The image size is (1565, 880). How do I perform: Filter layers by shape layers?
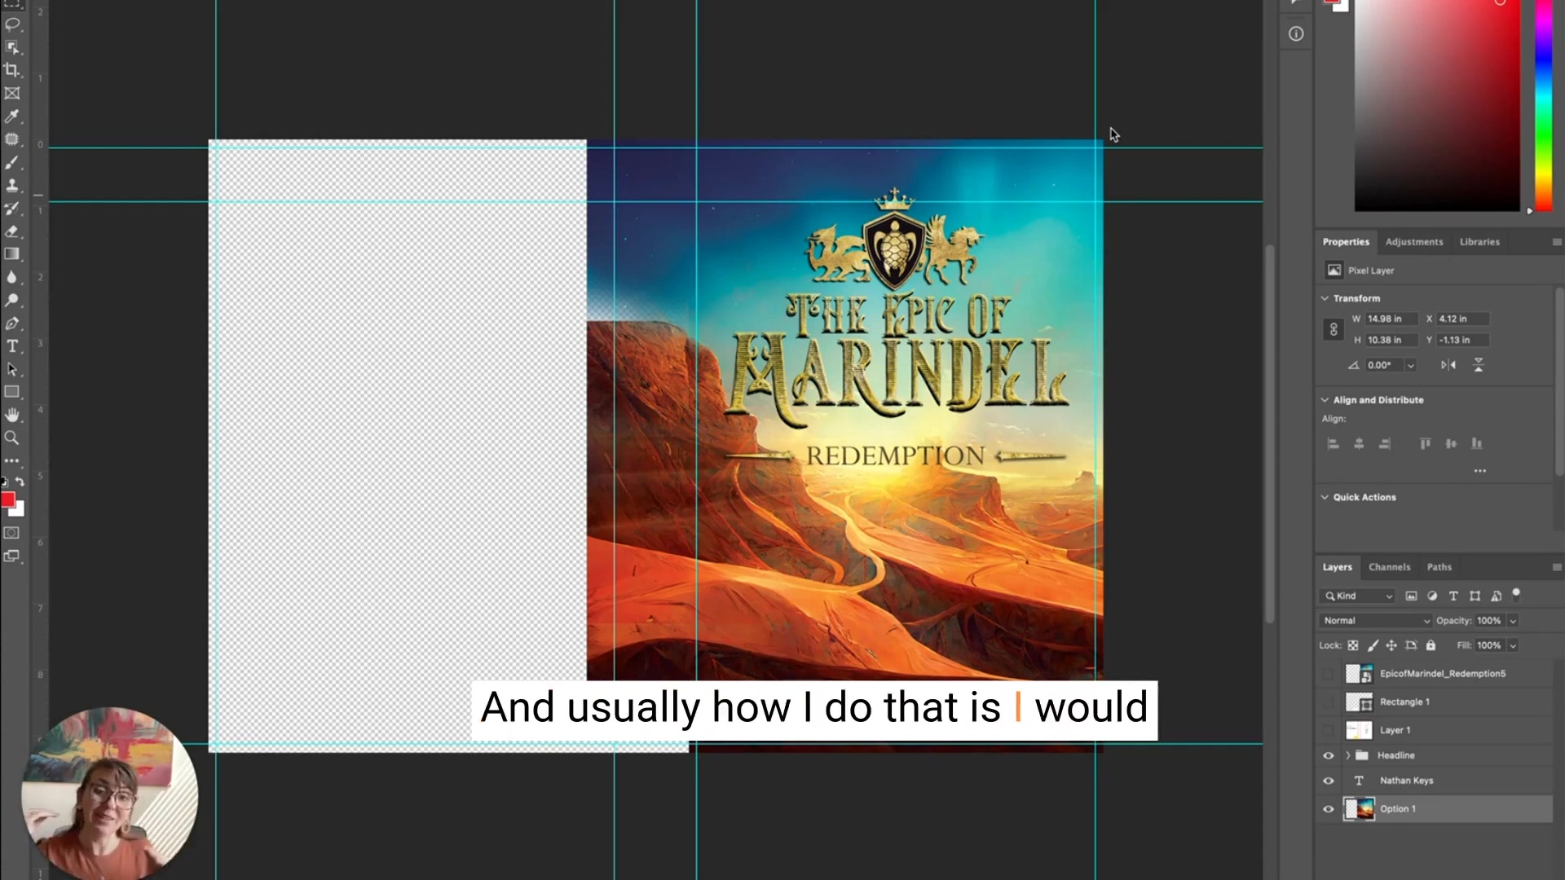pos(1475,596)
